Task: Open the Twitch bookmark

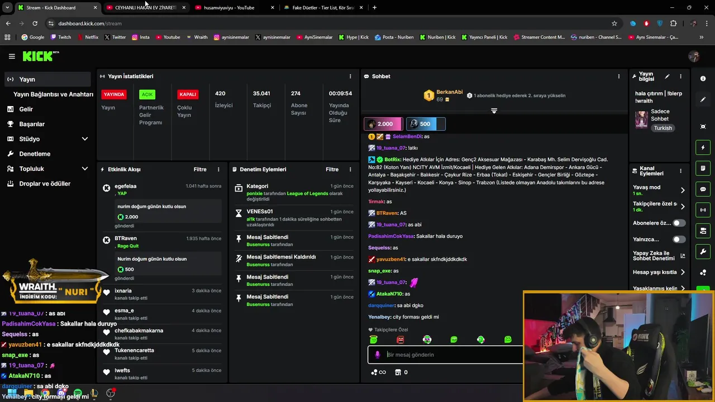Action: (61, 37)
